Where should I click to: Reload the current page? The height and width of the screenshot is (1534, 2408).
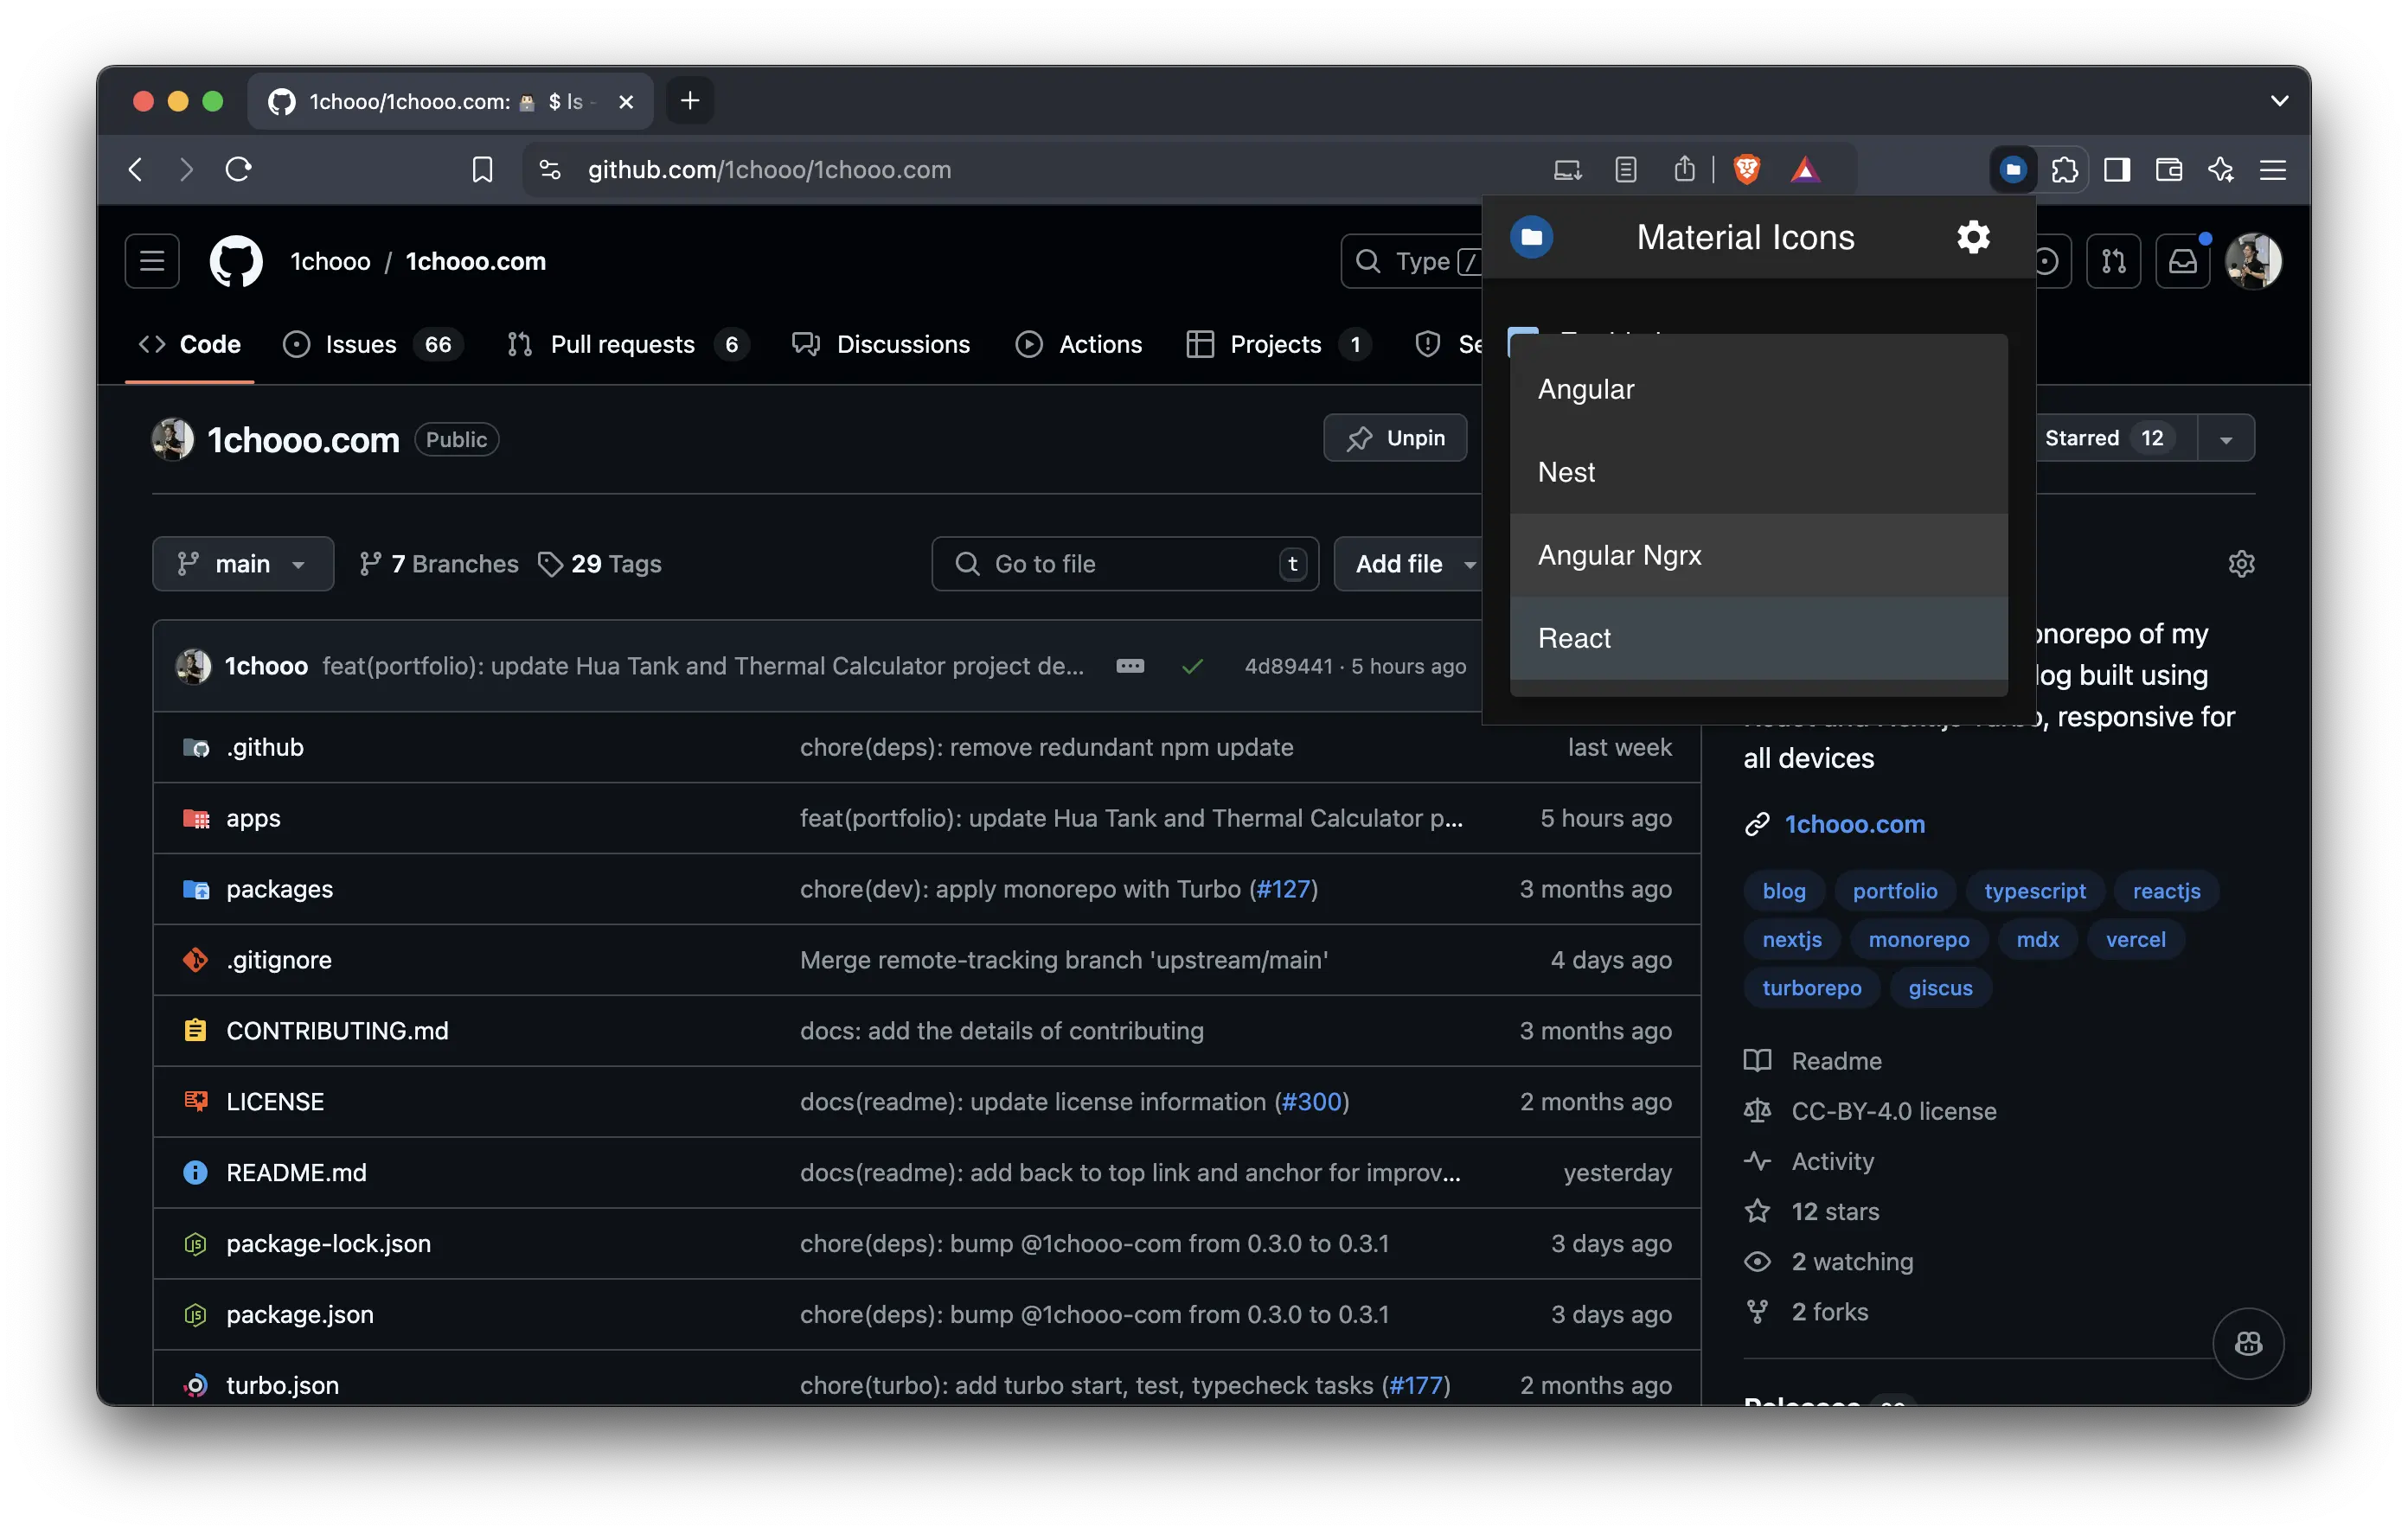[x=238, y=170]
